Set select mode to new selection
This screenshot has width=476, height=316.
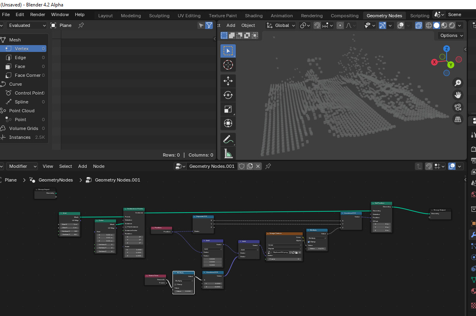[x=224, y=35]
